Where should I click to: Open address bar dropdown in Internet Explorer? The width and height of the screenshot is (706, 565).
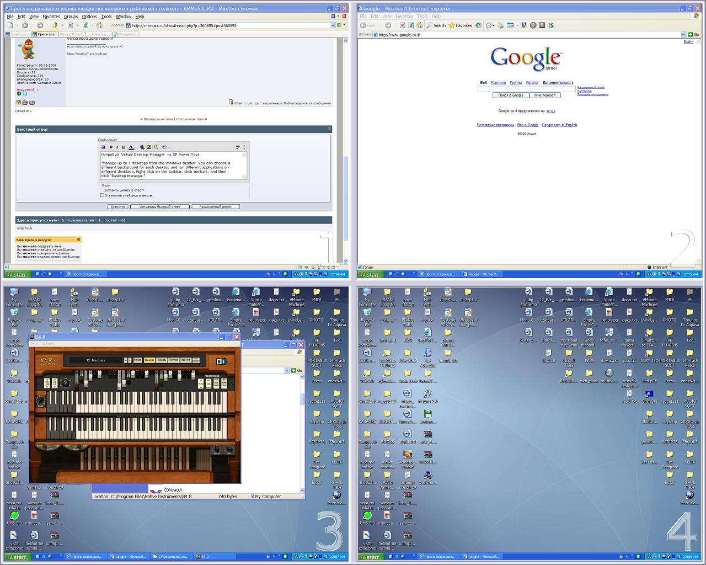coord(683,34)
